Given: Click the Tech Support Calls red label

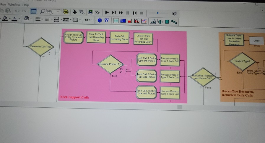Looking at the screenshot, I should click(x=74, y=97).
